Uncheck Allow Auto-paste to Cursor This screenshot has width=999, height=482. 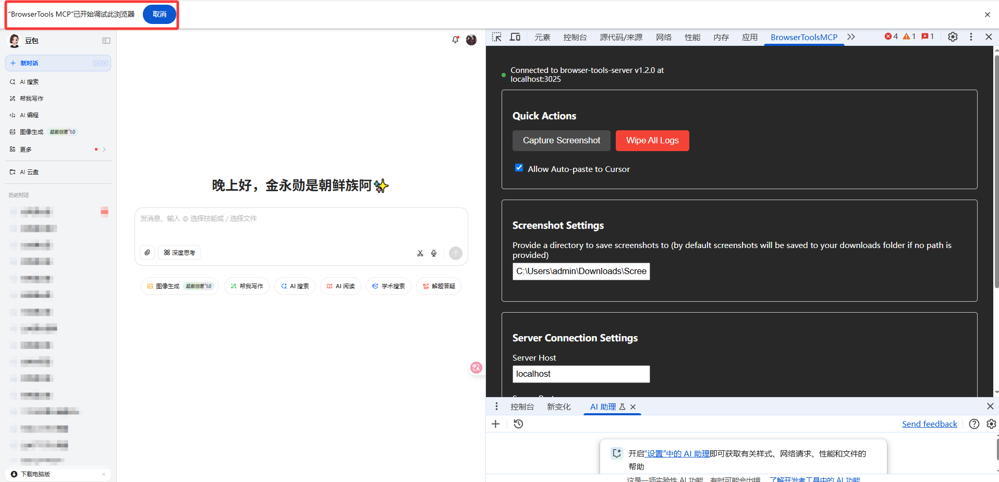click(x=519, y=168)
